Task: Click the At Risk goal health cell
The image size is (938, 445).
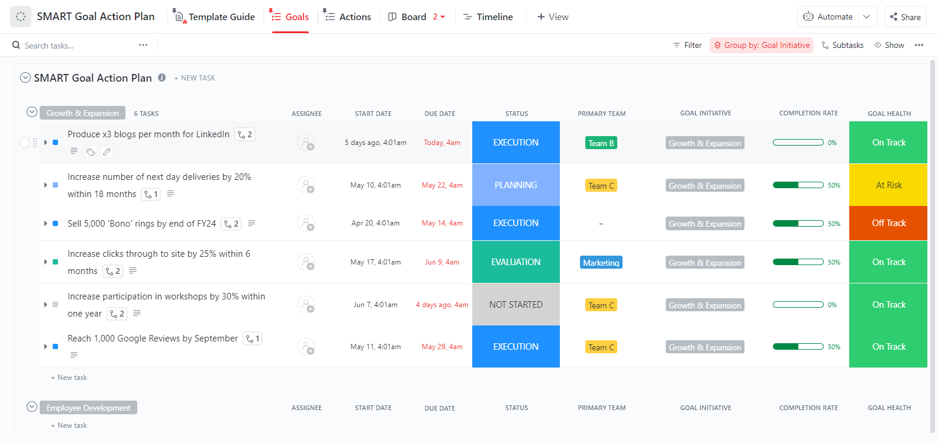Action: coord(888,185)
